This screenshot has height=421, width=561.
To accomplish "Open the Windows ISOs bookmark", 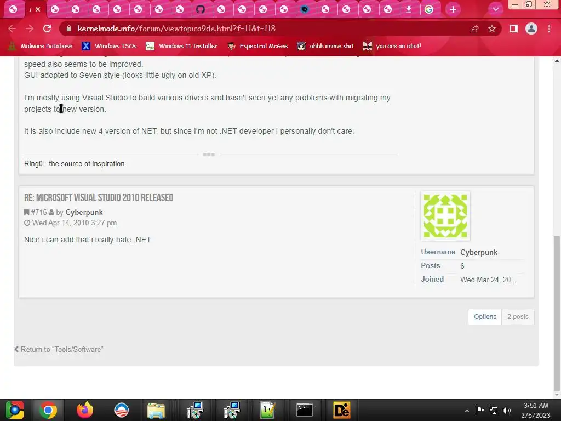I will coord(109,46).
